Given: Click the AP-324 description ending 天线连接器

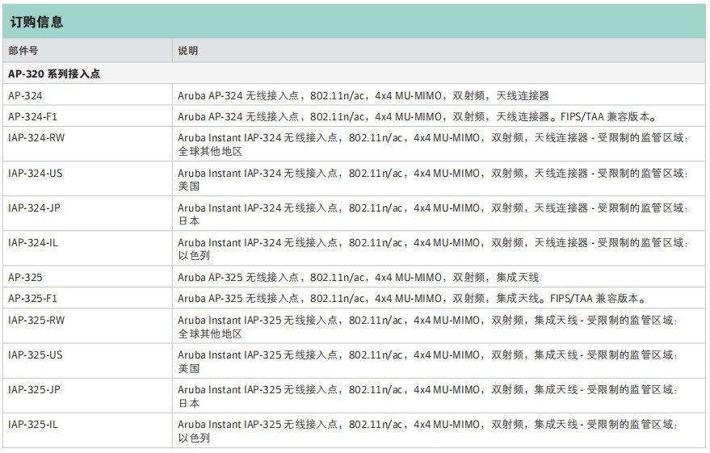Looking at the screenshot, I should pyautogui.click(x=363, y=96).
